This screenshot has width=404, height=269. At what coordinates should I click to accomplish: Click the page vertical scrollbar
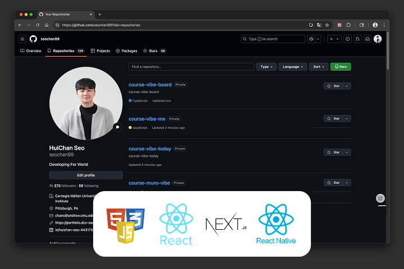click(x=388, y=50)
